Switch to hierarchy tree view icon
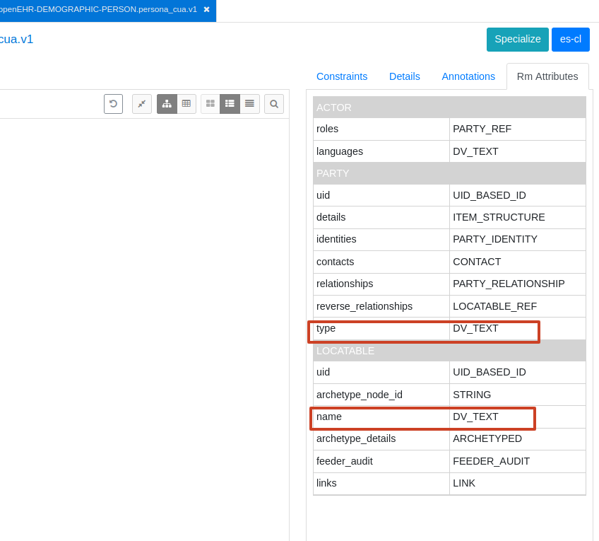The width and height of the screenshot is (599, 541). 167,104
